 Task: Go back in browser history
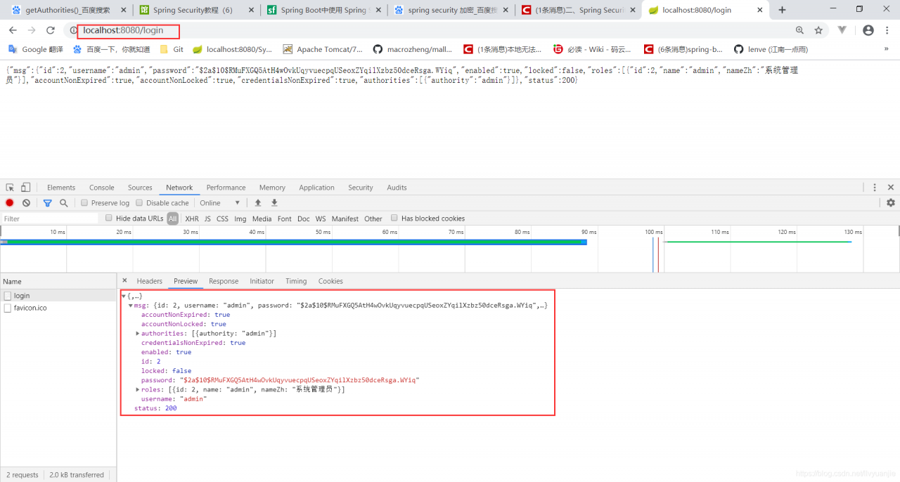click(x=13, y=30)
